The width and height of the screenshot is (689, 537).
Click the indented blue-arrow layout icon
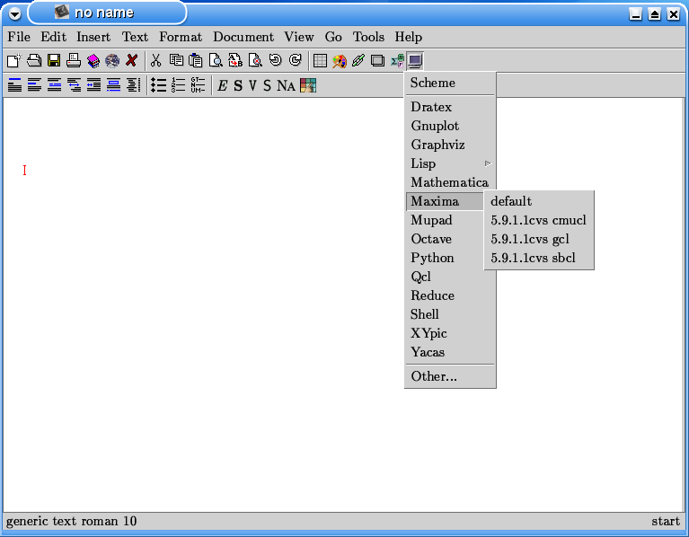93,84
